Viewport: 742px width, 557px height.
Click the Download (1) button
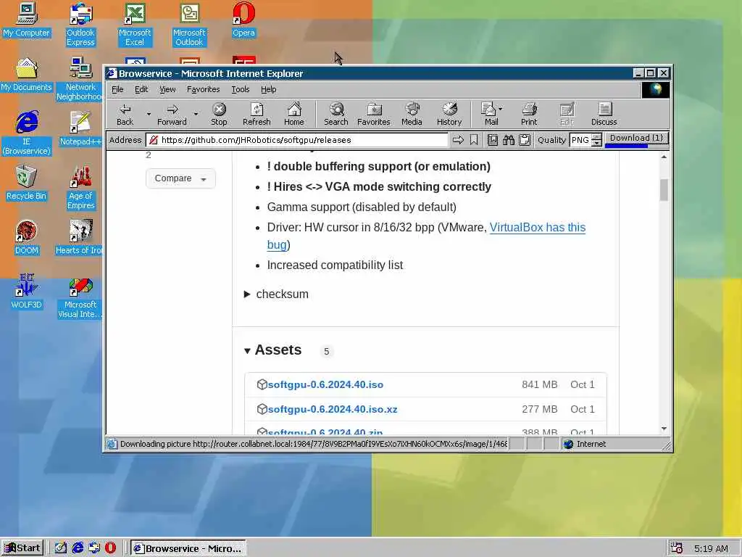click(x=636, y=138)
